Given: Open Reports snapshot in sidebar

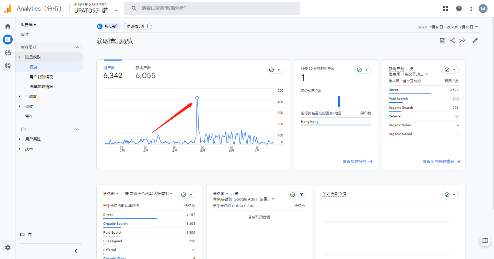Looking at the screenshot, I should [x=28, y=25].
